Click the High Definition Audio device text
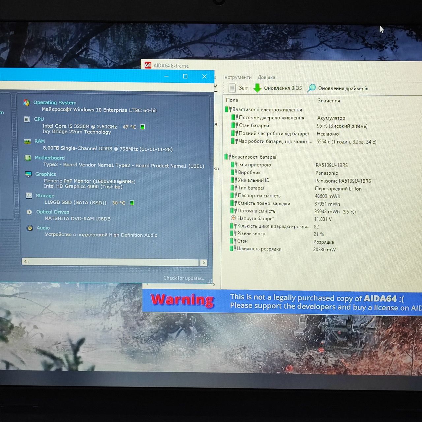 pyautogui.click(x=101, y=235)
